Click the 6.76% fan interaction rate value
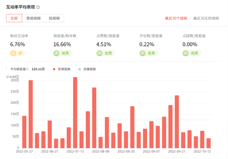228x159 pixels. pyautogui.click(x=18, y=44)
